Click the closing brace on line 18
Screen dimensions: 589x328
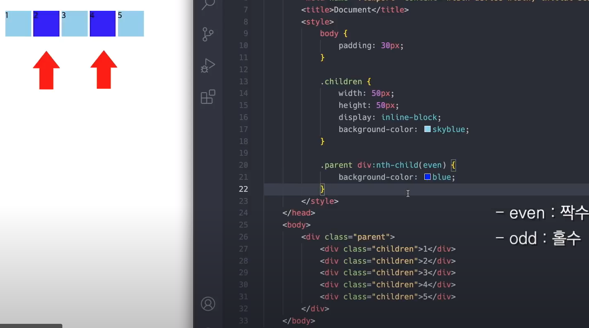pyautogui.click(x=322, y=142)
